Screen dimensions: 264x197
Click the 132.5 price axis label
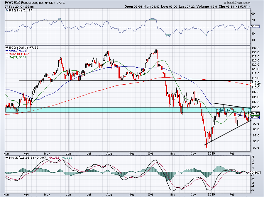(255, 48)
